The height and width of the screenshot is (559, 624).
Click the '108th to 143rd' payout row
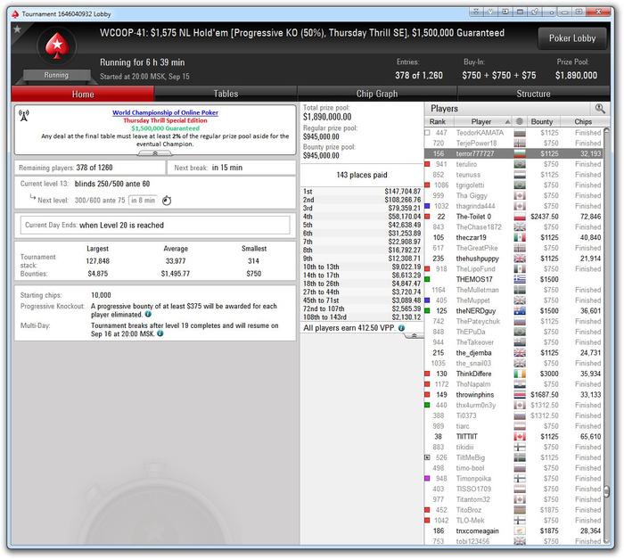point(361,317)
